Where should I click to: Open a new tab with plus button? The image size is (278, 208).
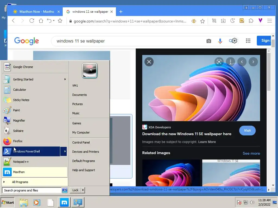[121, 12]
